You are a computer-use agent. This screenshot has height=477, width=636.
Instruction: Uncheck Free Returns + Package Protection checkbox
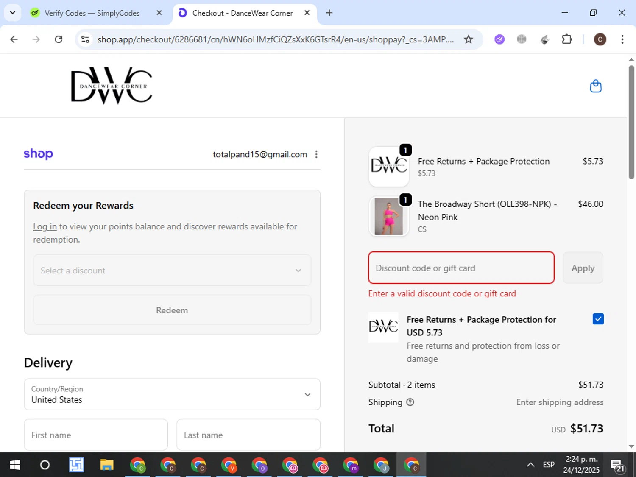tap(598, 319)
